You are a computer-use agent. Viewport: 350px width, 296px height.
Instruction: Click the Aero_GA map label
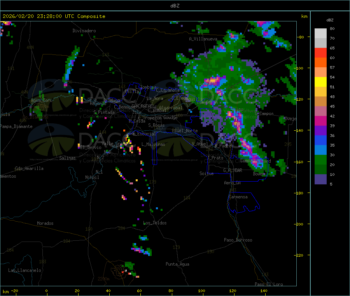(233, 183)
